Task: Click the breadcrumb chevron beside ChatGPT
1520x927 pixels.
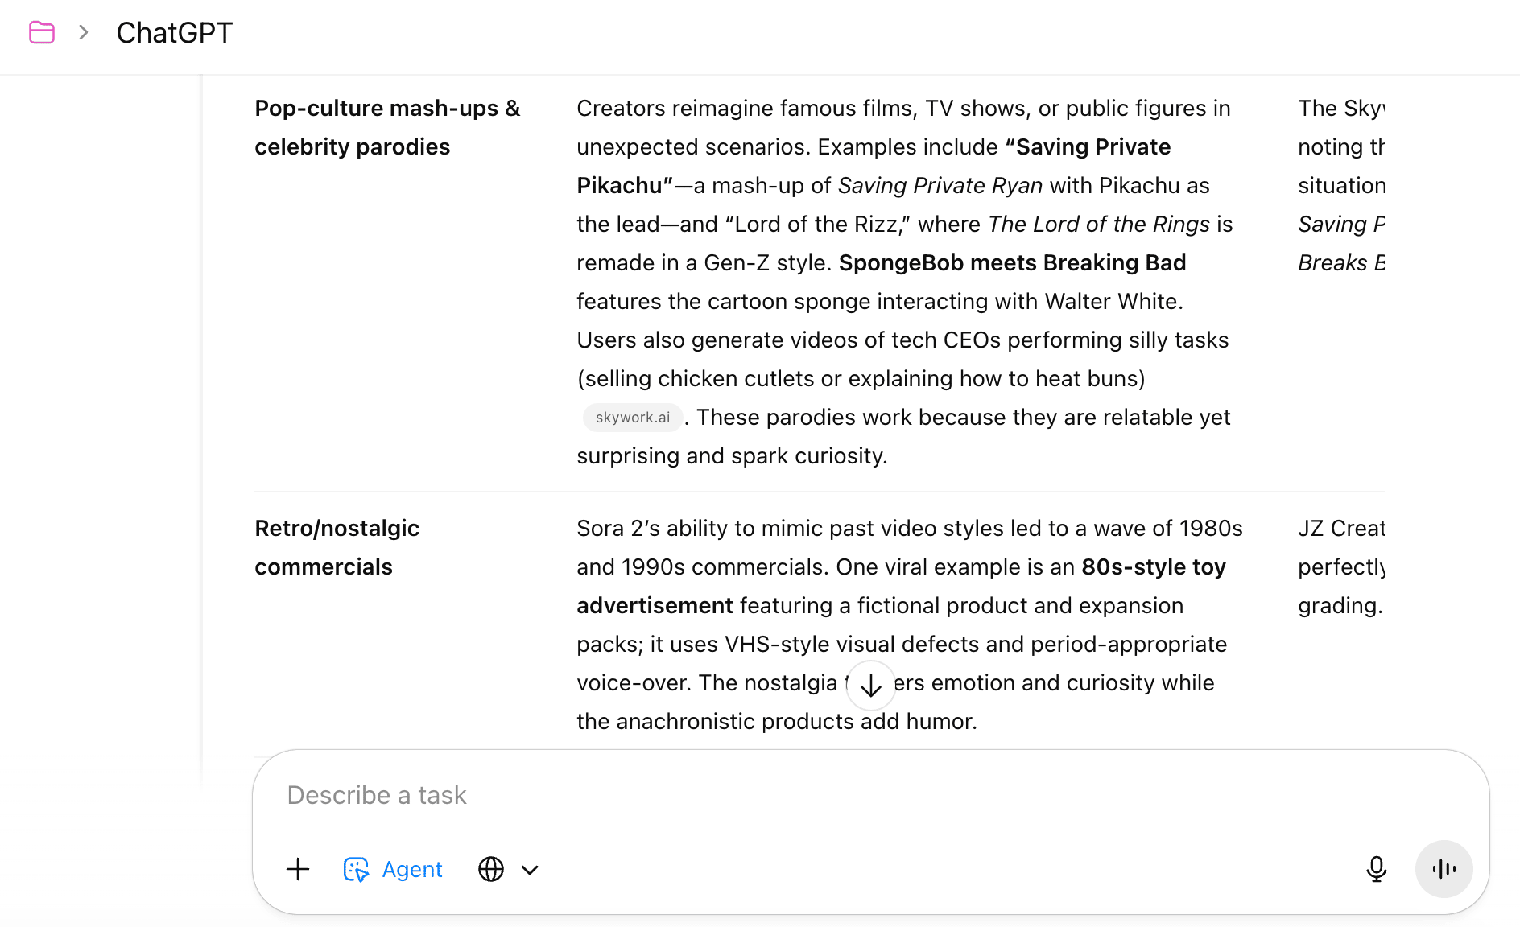Action: click(84, 33)
